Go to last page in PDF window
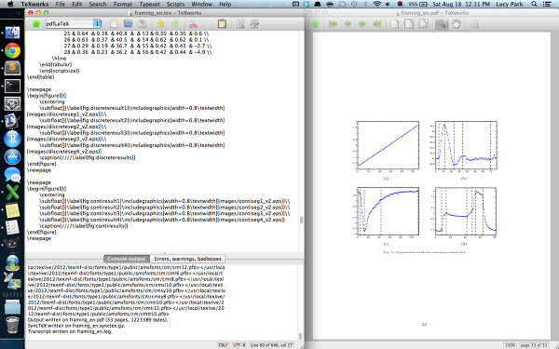Viewport: 559px width, 349px height. [x=376, y=24]
